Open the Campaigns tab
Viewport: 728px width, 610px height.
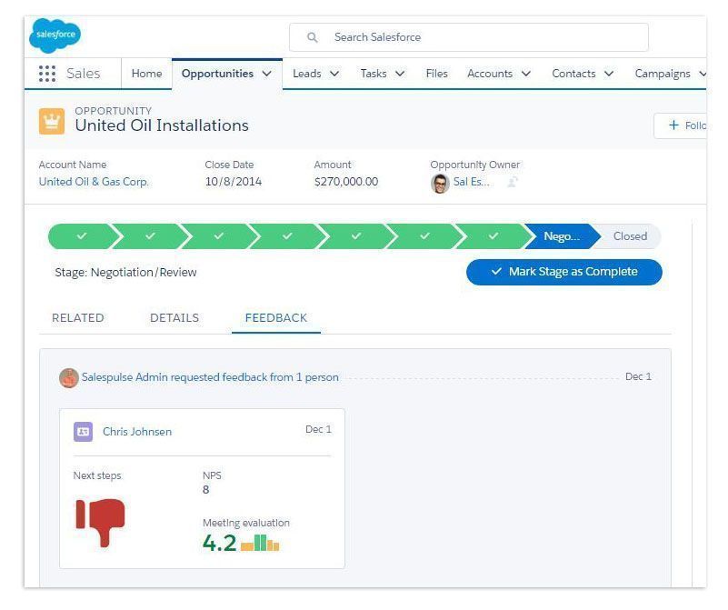pyautogui.click(x=663, y=74)
